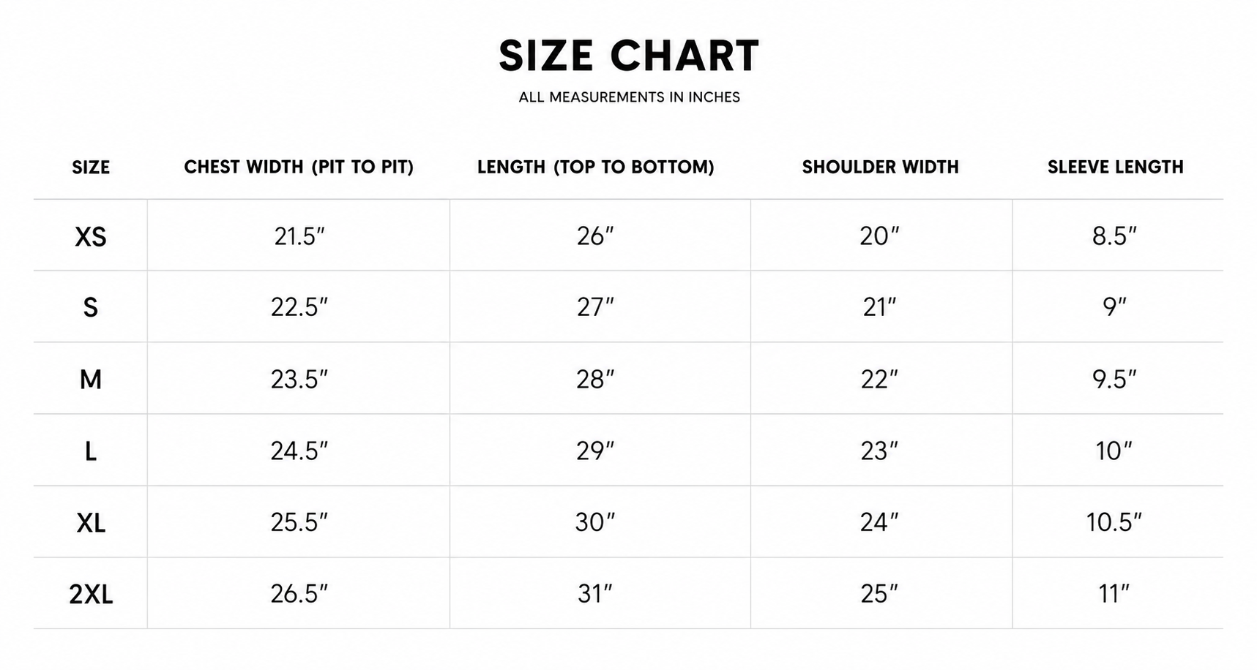
Task: Click the LENGTH (TOP TO BOTTOM) header
Action: coord(595,167)
